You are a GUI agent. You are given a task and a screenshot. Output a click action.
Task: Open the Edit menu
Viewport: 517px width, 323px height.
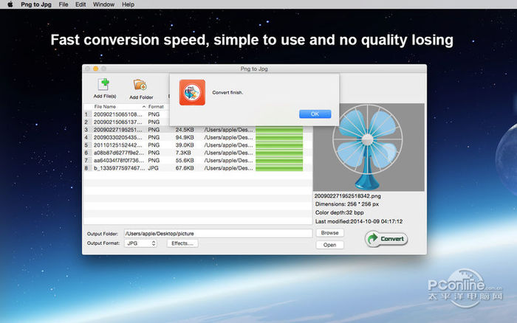[x=81, y=4]
